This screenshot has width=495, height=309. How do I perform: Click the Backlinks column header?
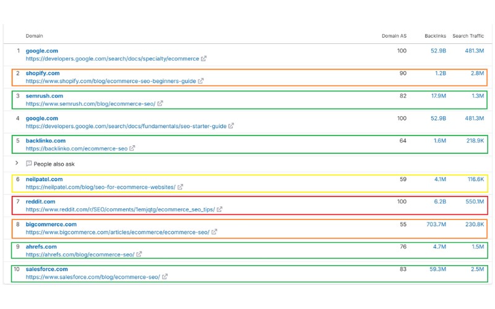pos(436,36)
